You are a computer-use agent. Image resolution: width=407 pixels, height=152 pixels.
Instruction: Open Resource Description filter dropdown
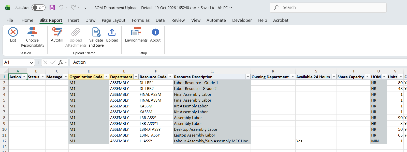[248, 77]
